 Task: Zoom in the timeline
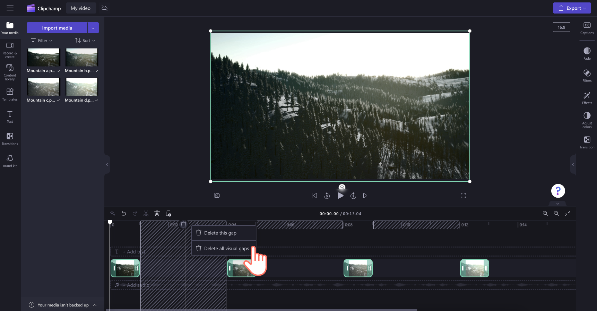pos(556,214)
